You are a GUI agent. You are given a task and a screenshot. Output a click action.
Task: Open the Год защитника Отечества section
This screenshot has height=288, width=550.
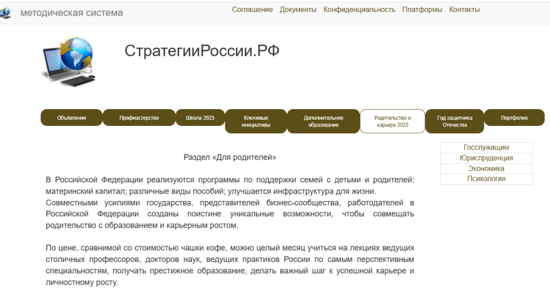pos(455,121)
